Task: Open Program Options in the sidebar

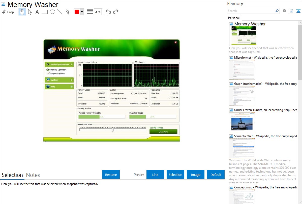Action: (x=57, y=73)
